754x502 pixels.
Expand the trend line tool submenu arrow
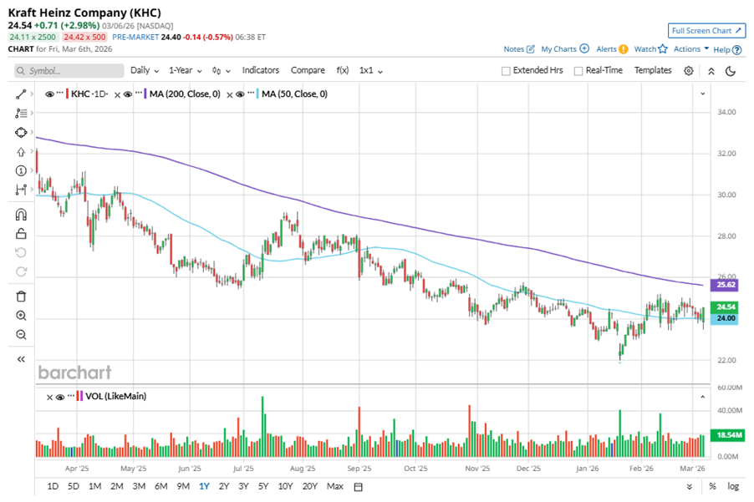32,94
